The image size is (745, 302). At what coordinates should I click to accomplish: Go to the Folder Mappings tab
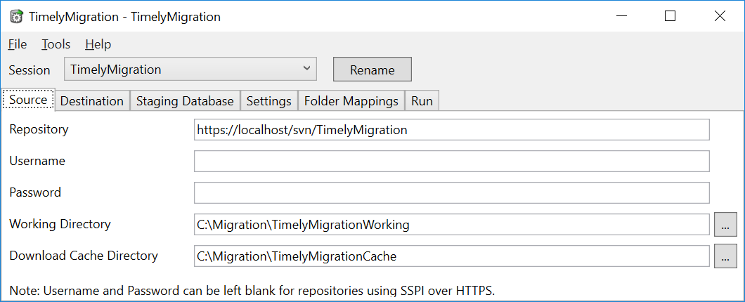(351, 100)
